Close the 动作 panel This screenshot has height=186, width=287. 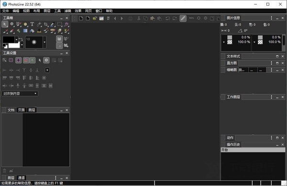pyautogui.click(x=283, y=138)
